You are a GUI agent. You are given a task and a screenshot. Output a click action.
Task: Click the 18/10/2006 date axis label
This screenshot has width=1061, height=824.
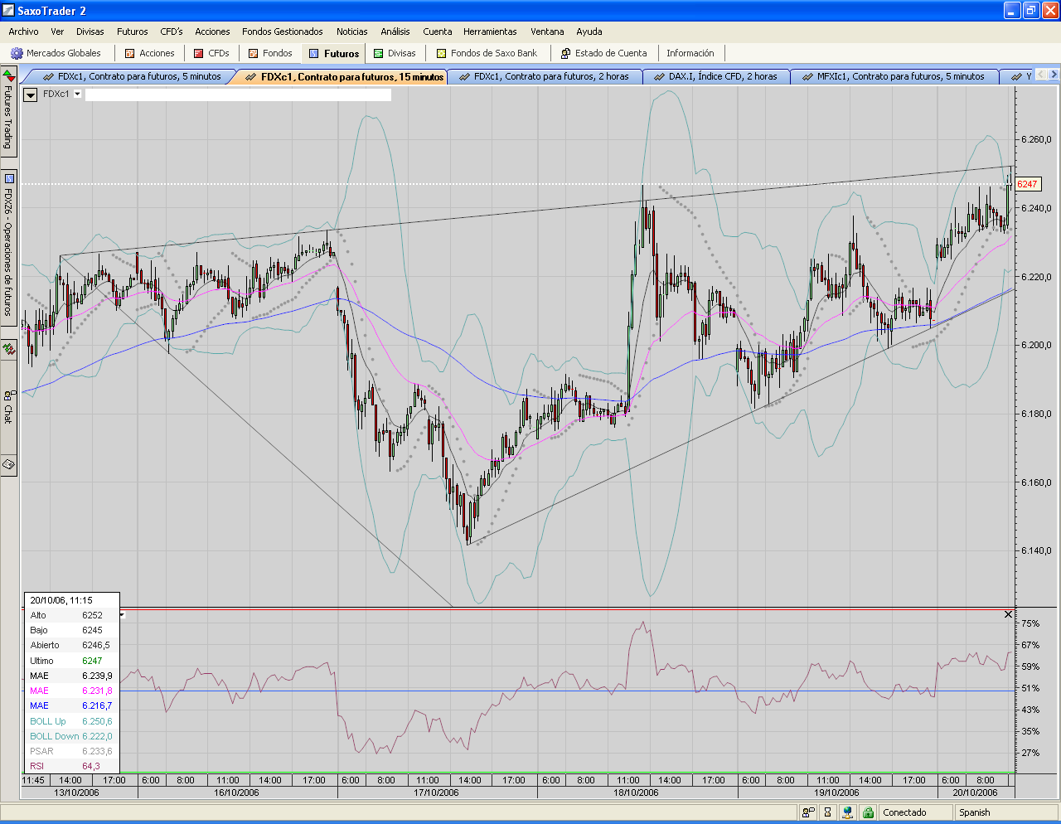click(637, 792)
